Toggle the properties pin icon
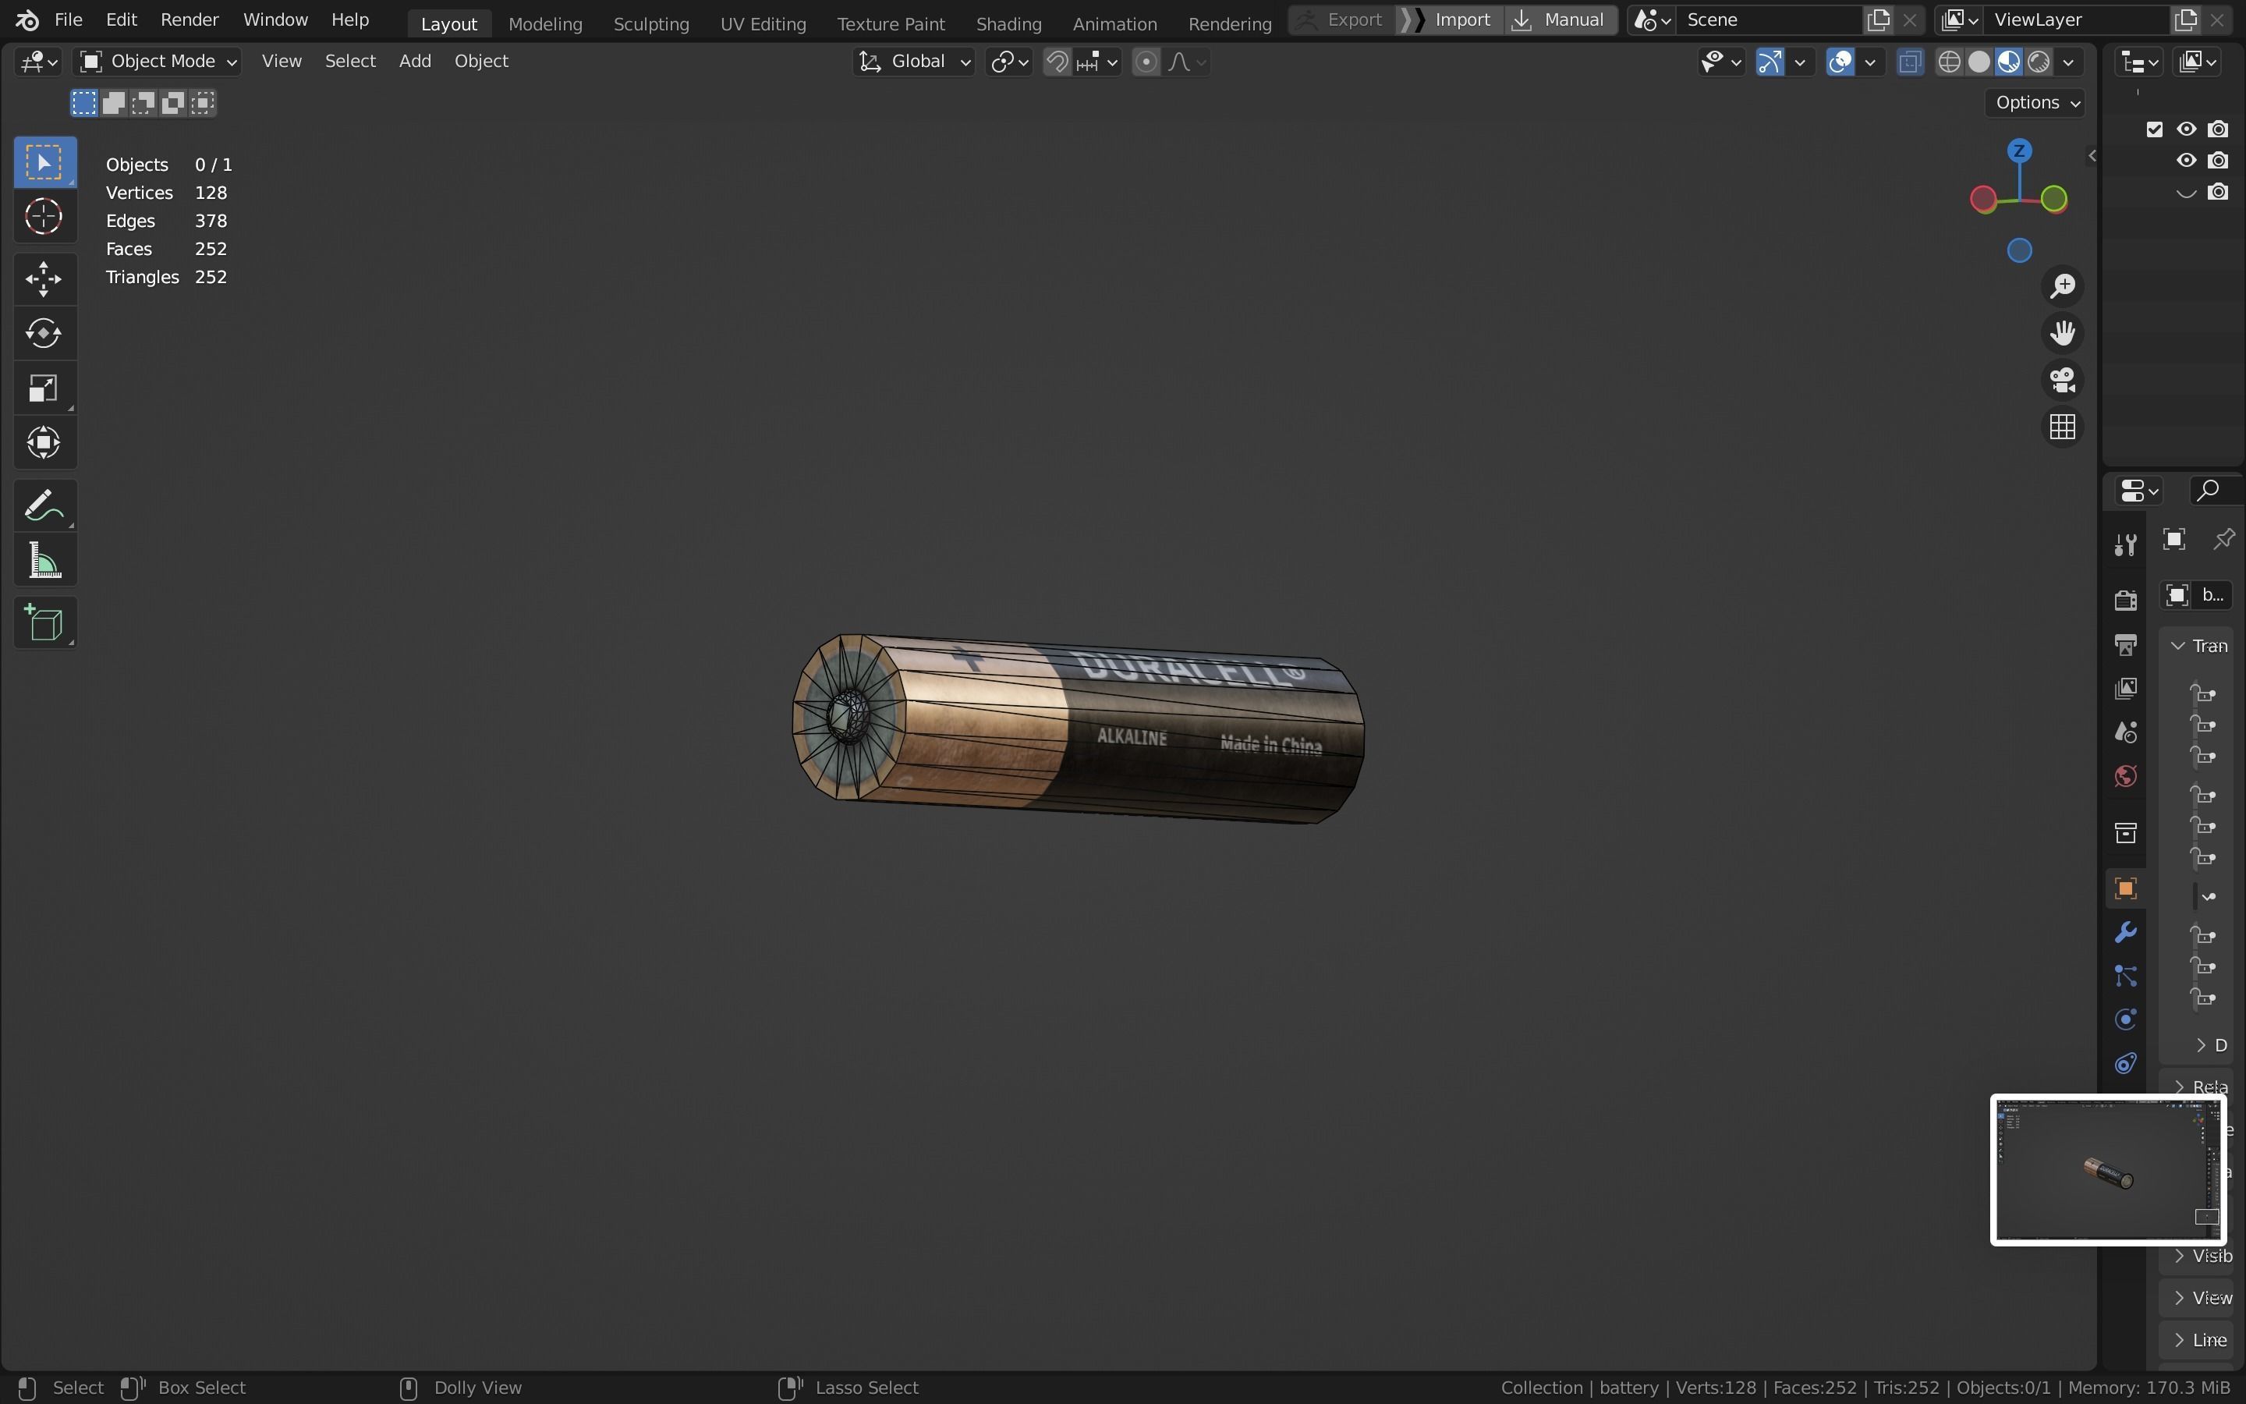2246x1404 pixels. pyautogui.click(x=2223, y=540)
